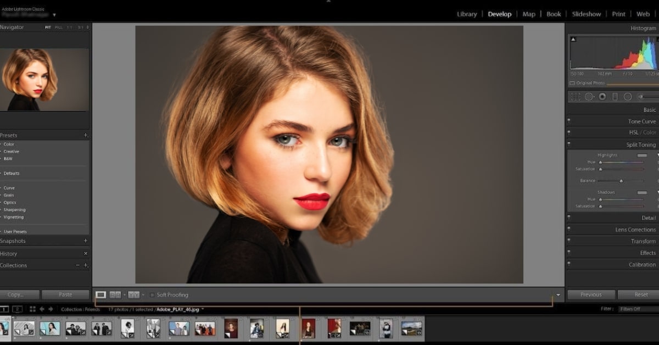Collapse the top panel with the arrow
Screen dimensions: 659x345
(x=329, y=2)
